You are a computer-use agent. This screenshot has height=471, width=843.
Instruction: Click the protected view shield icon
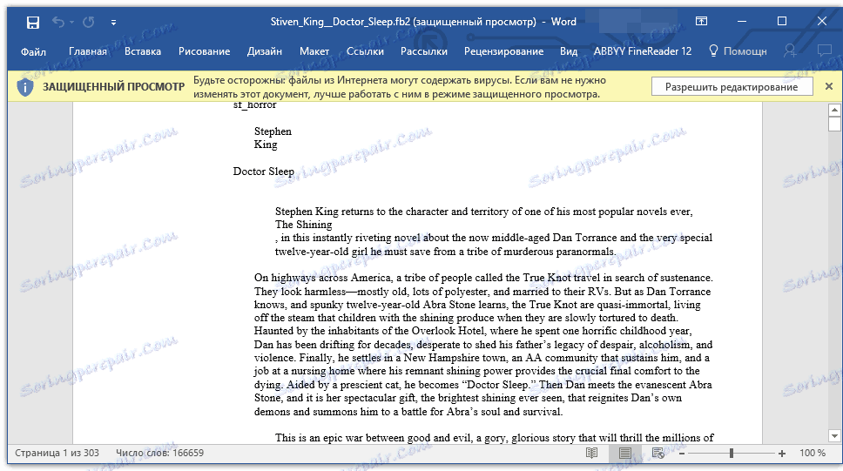(24, 87)
